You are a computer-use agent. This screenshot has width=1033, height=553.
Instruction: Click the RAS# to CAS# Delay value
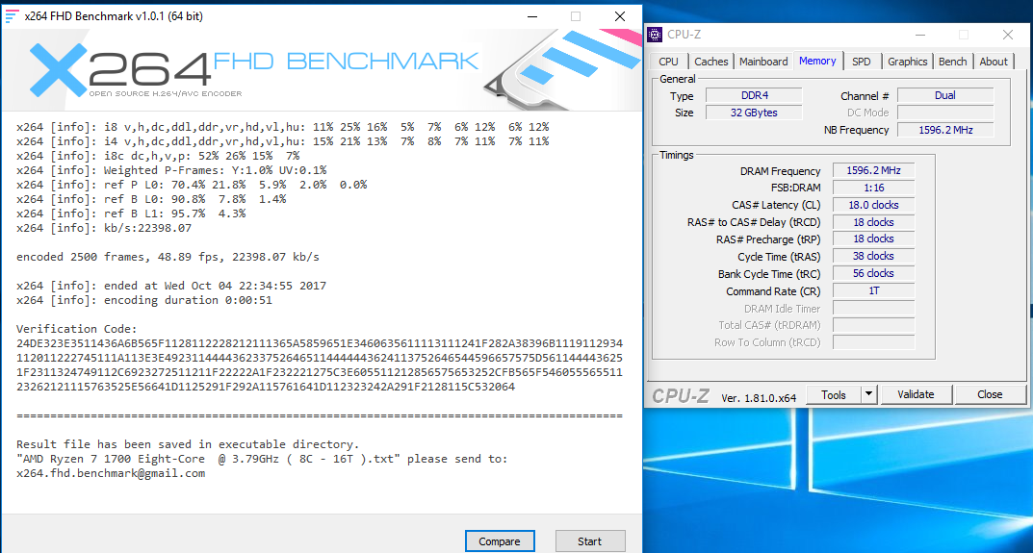[873, 222]
